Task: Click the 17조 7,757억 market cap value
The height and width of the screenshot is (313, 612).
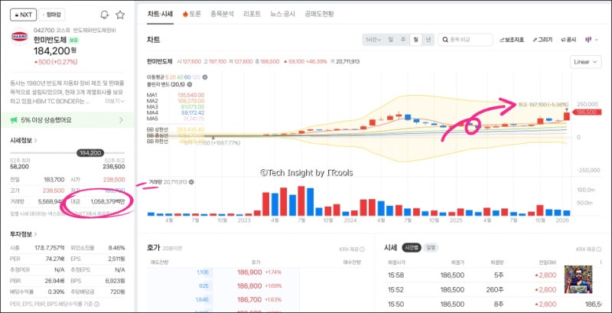Action: click(x=49, y=247)
